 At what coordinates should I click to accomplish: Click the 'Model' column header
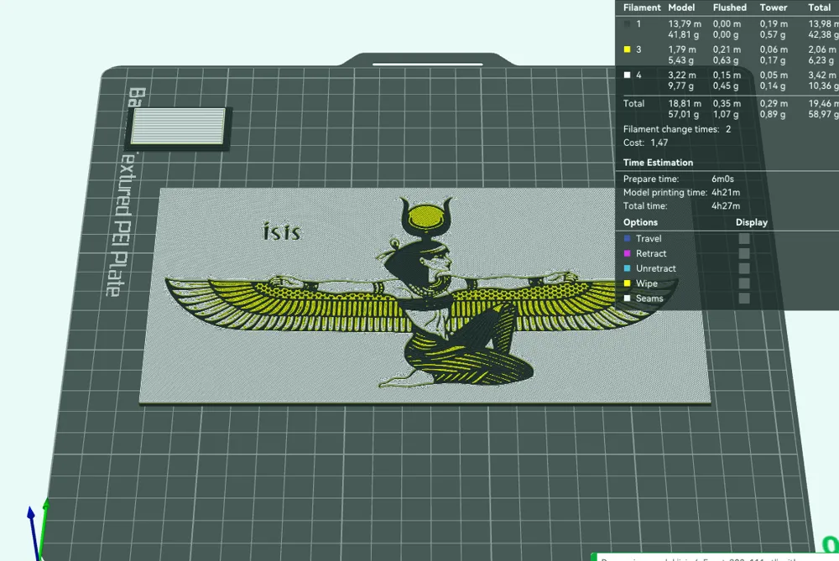click(x=681, y=8)
